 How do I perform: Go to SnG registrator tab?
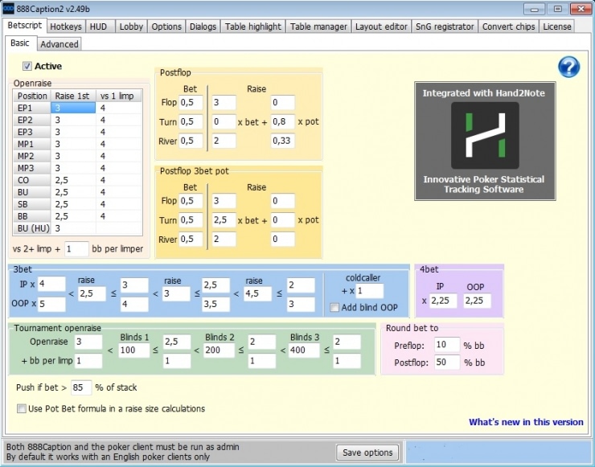(x=445, y=27)
